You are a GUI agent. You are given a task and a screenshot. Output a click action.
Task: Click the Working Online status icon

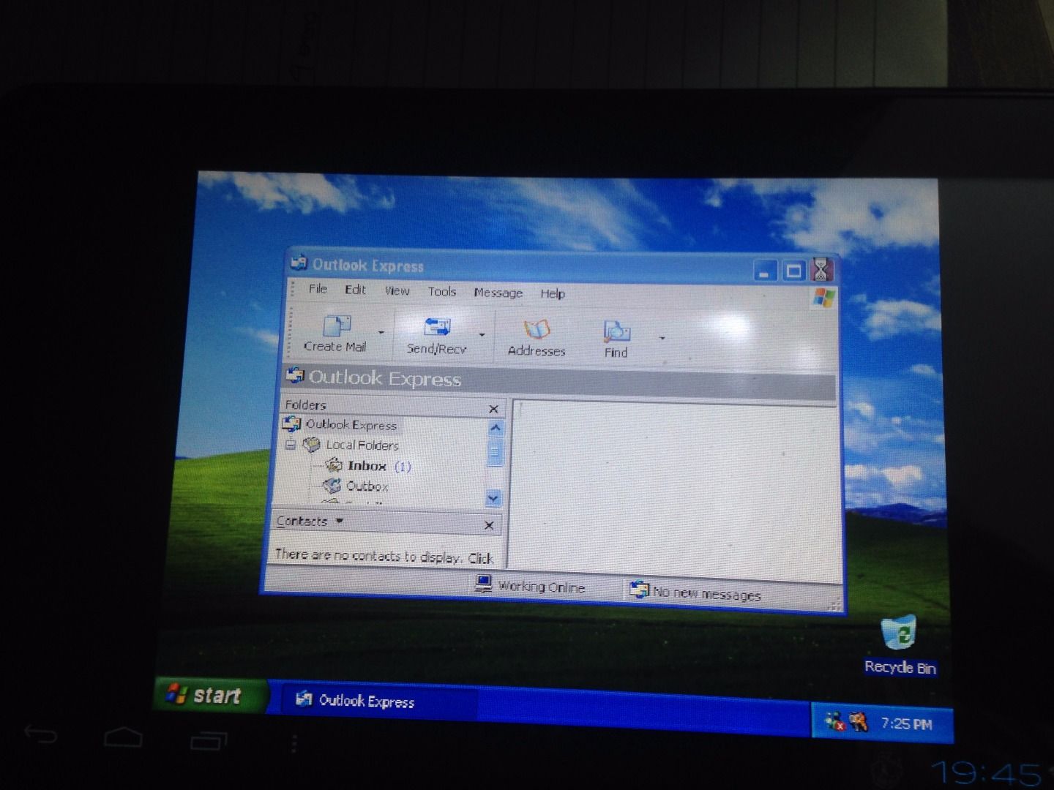[485, 585]
